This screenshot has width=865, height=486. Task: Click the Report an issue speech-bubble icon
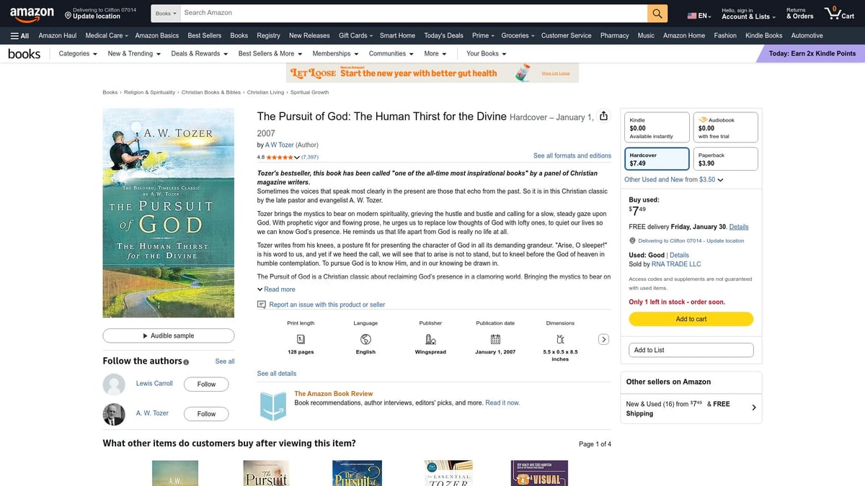coord(262,305)
